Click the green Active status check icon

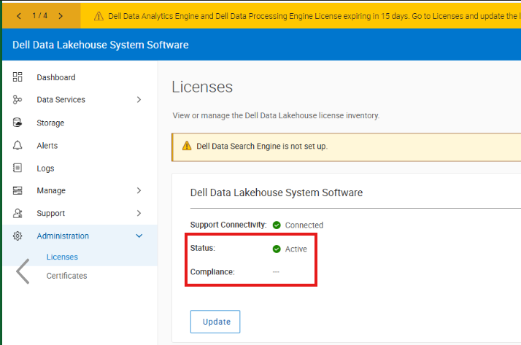tap(277, 249)
